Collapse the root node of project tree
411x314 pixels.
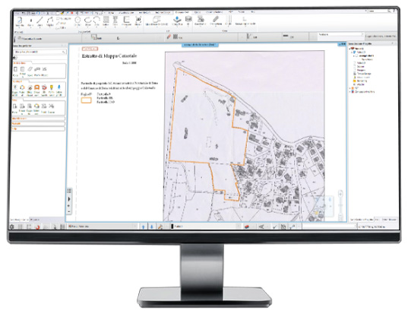pos(350,49)
